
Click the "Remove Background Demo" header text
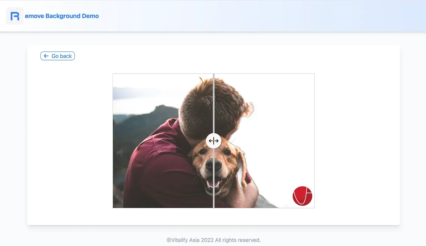point(62,16)
